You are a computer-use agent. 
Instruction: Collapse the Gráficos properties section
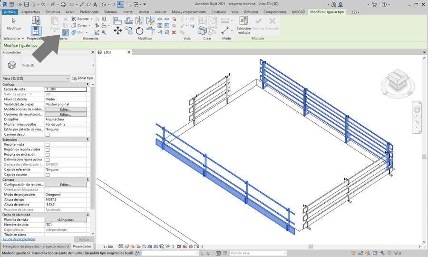(88, 84)
